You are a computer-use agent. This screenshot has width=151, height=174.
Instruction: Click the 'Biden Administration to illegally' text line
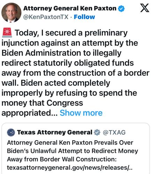click(x=61, y=53)
